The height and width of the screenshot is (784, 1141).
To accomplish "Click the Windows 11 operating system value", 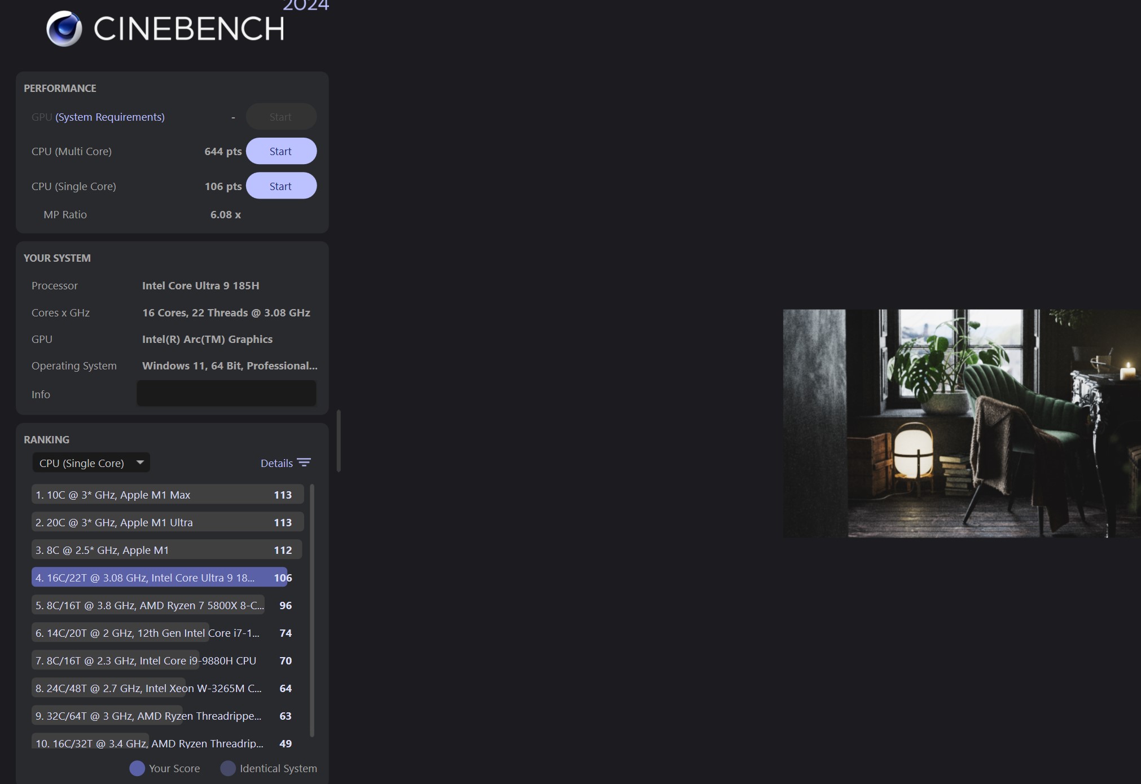I will (230, 365).
